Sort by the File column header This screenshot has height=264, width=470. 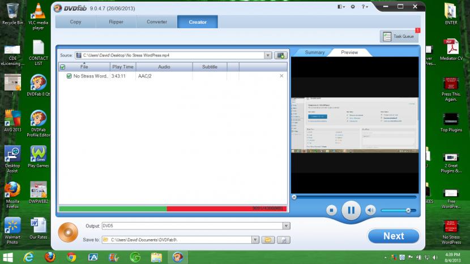point(84,67)
